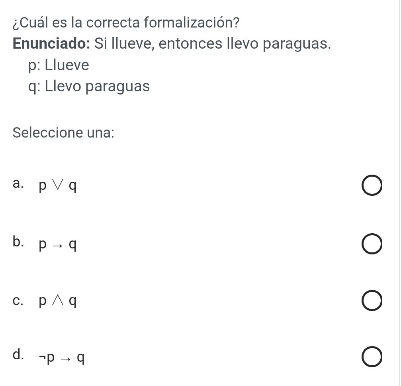Mark the radio button for option c
The width and height of the screenshot is (401, 386).
(x=372, y=302)
